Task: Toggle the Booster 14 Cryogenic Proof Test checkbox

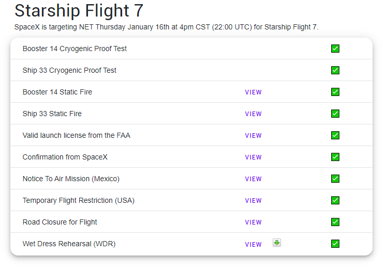Action: 335,49
